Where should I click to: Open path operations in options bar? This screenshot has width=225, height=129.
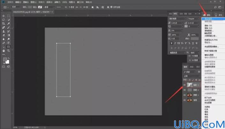pyautogui.click(x=93, y=7)
